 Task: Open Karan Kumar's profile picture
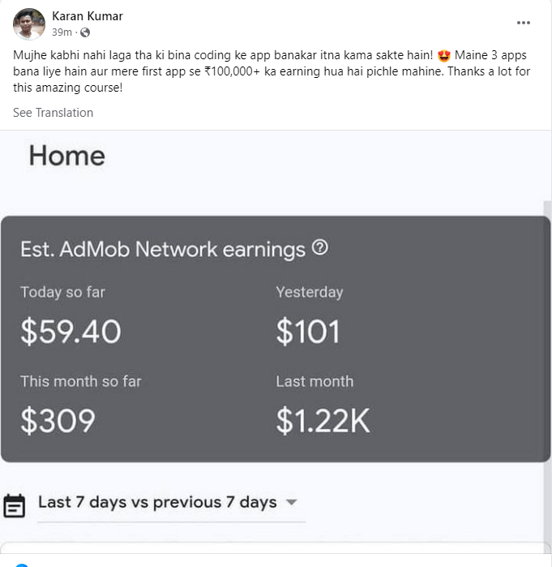(x=29, y=24)
